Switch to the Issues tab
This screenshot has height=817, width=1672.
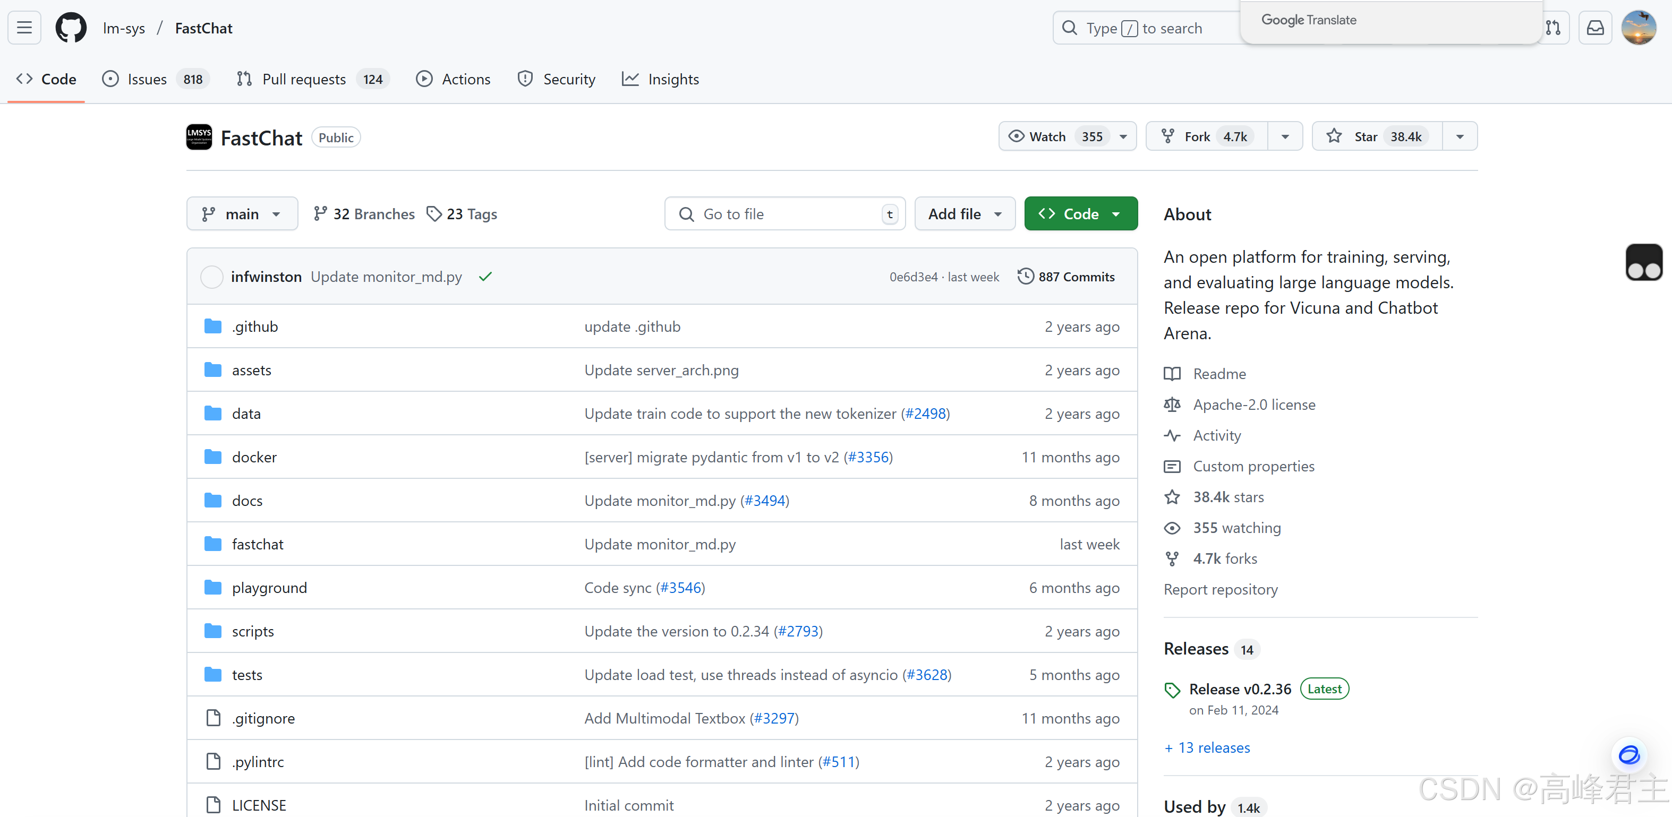point(147,79)
